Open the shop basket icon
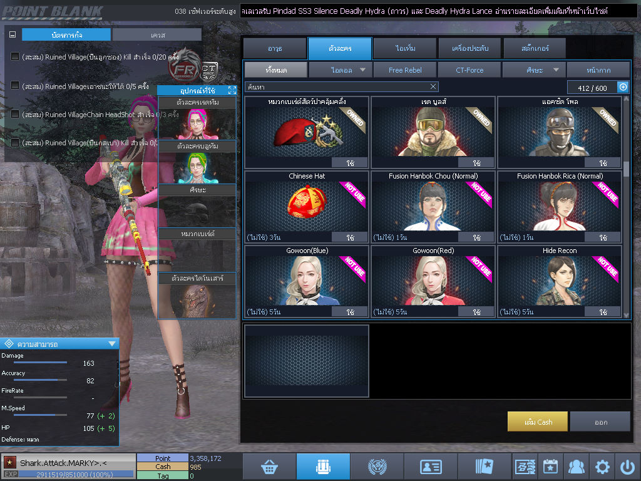 click(x=269, y=466)
